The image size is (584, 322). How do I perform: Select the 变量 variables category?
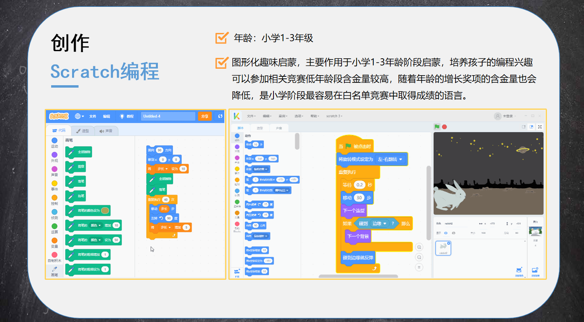point(54,243)
